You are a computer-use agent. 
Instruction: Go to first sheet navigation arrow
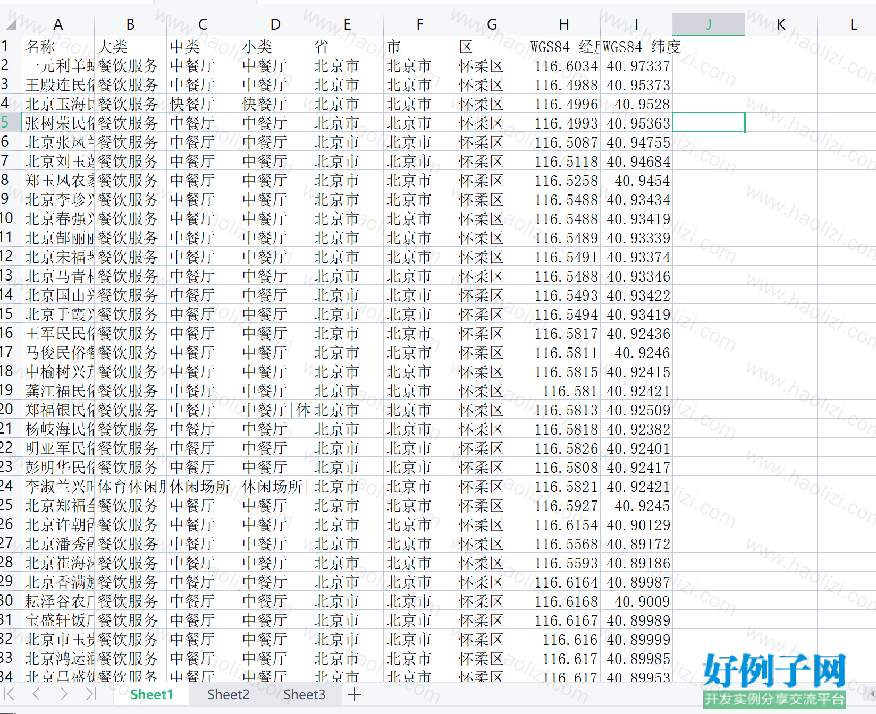point(10,694)
